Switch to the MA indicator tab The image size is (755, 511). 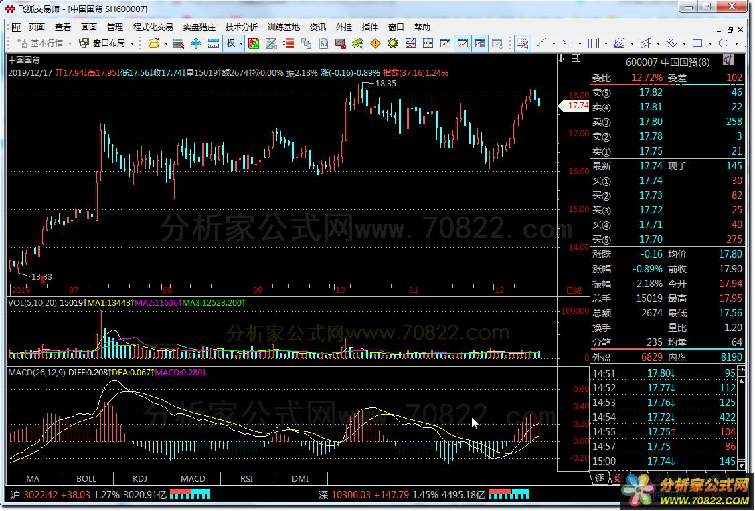point(33,479)
